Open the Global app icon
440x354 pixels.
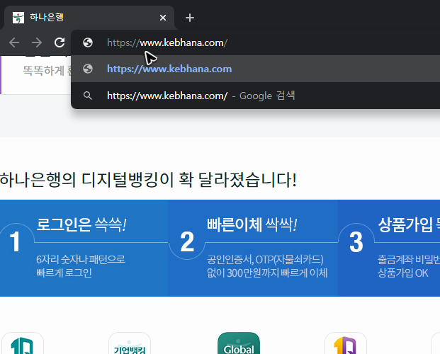[239, 343]
